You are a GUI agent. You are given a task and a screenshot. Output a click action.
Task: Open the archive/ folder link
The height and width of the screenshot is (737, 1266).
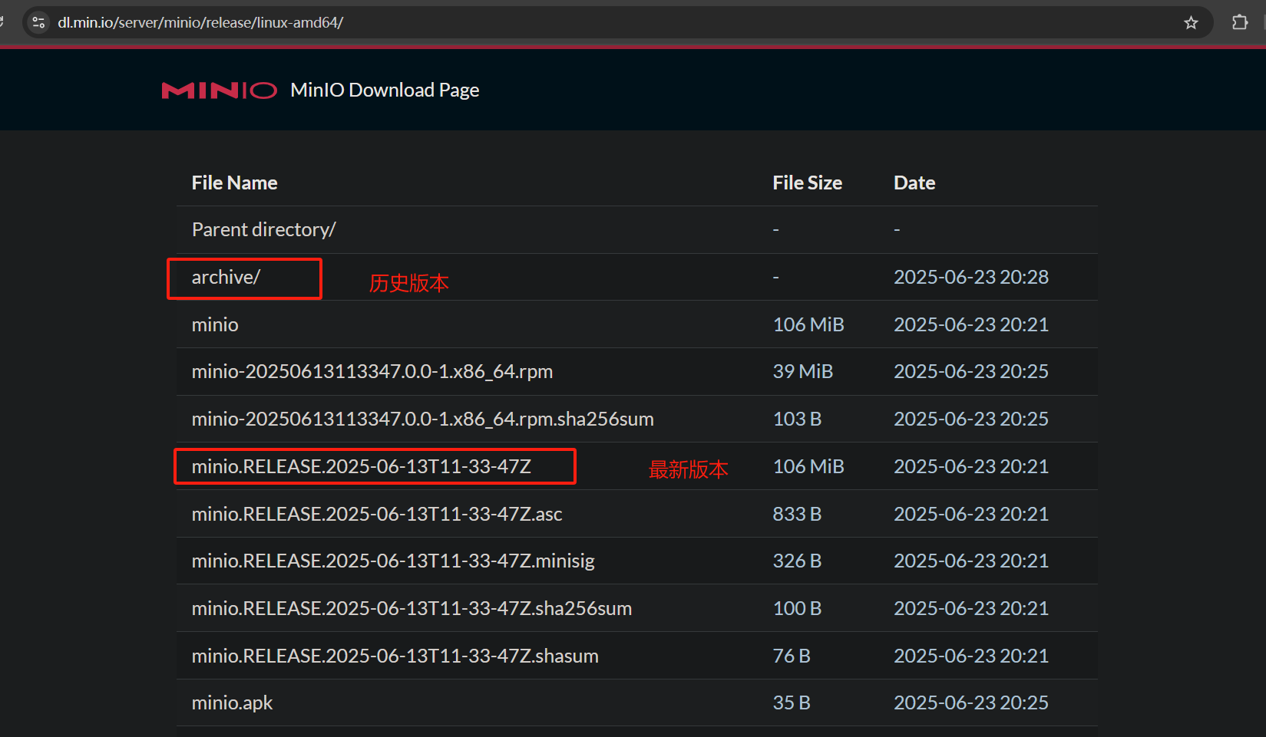point(226,277)
